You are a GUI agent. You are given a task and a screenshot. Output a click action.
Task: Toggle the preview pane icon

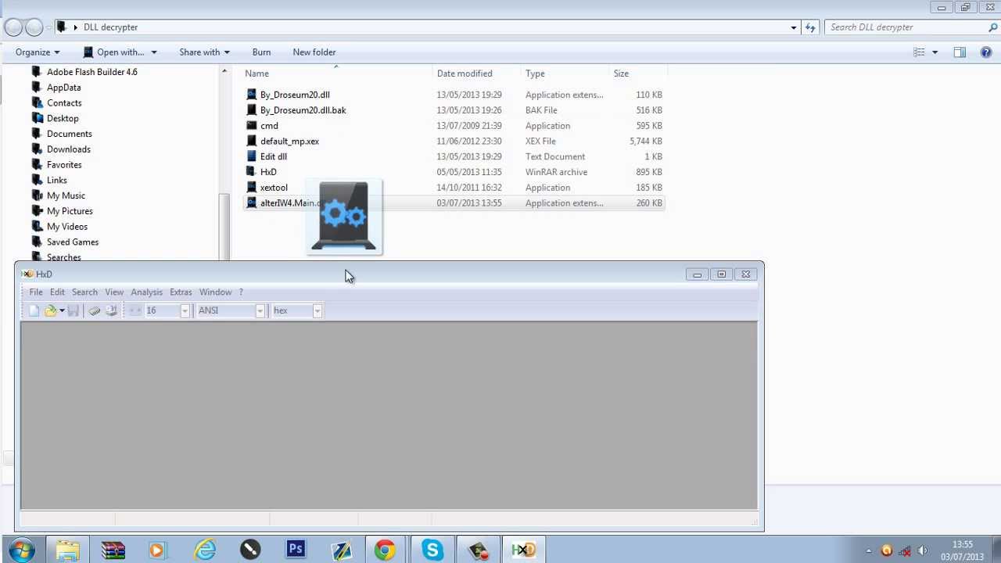click(960, 52)
